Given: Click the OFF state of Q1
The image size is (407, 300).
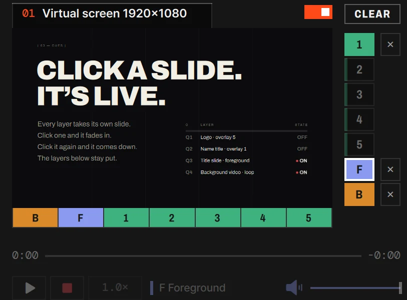Looking at the screenshot, I should 302,137.
